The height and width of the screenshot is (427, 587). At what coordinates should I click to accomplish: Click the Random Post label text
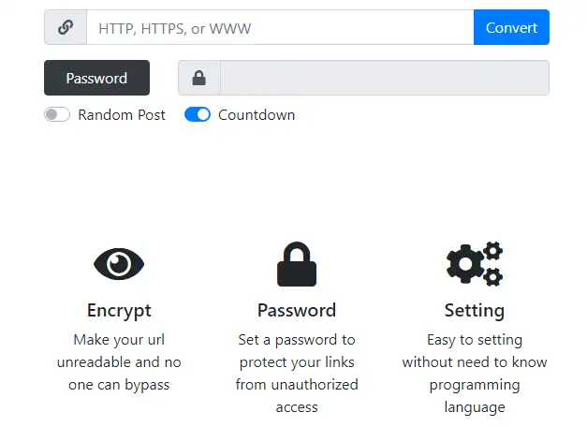(x=122, y=115)
